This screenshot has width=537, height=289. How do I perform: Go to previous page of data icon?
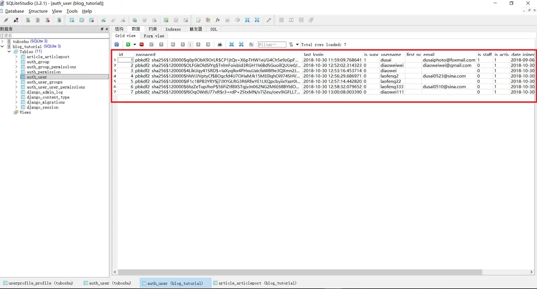point(183,45)
